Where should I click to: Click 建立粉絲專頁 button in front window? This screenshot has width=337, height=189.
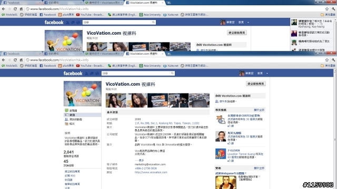(x=256, y=83)
